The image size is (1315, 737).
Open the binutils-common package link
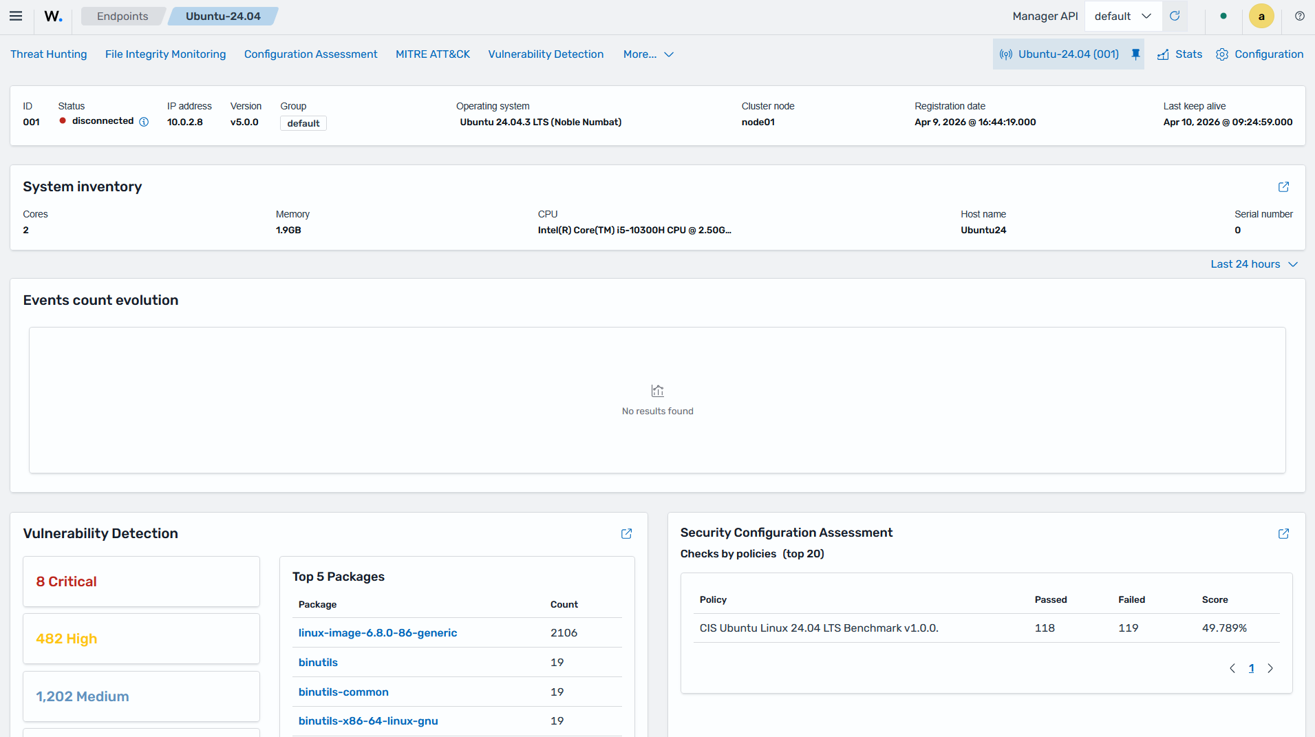343,692
